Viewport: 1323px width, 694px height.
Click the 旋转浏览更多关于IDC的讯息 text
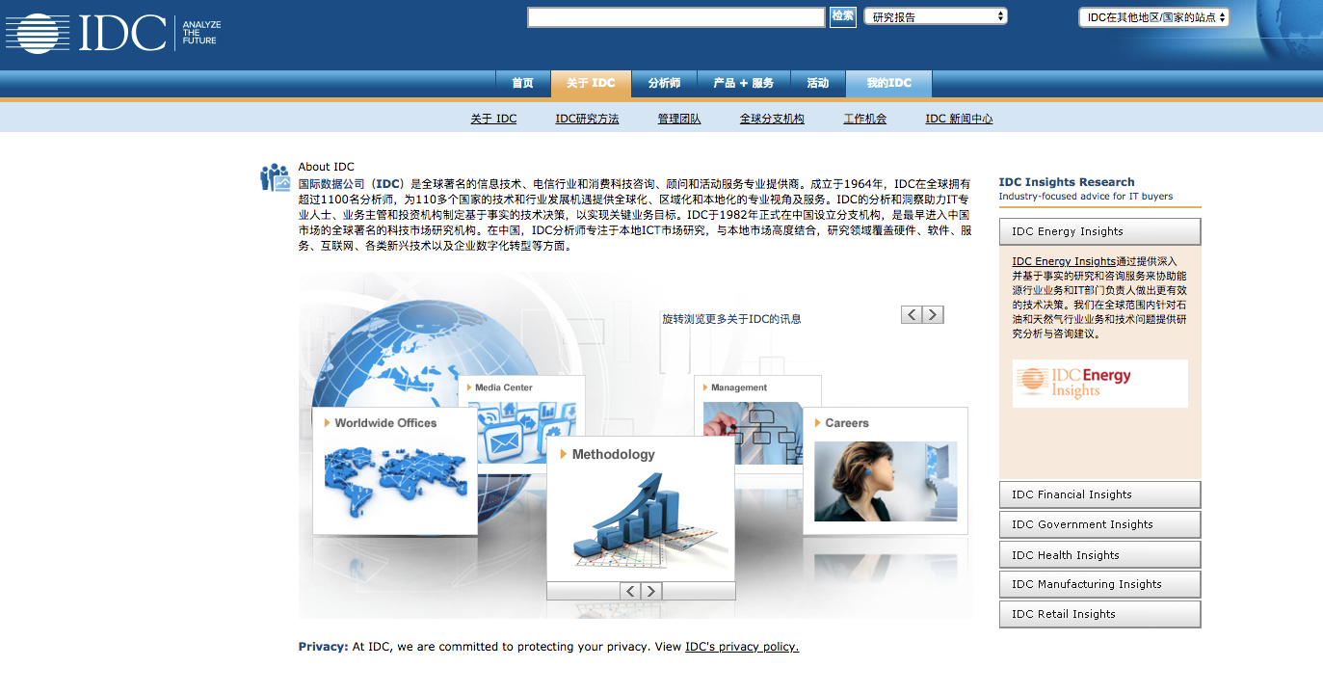click(731, 319)
